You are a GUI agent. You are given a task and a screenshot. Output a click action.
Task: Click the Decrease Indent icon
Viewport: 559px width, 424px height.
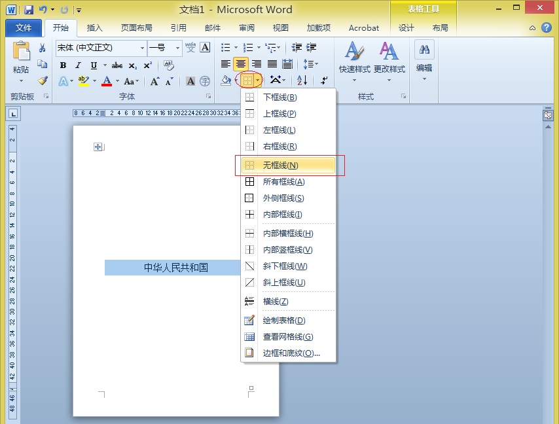297,47
